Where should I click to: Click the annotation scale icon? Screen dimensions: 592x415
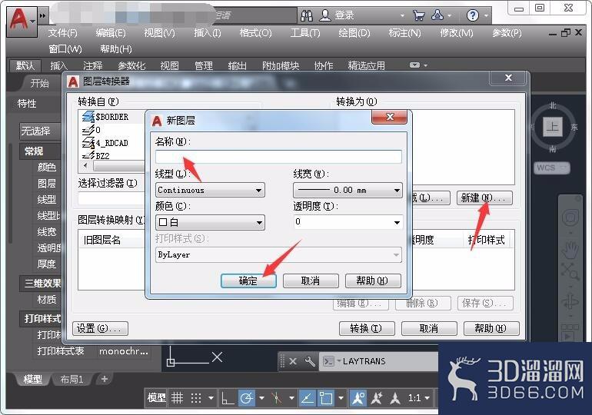395,398
